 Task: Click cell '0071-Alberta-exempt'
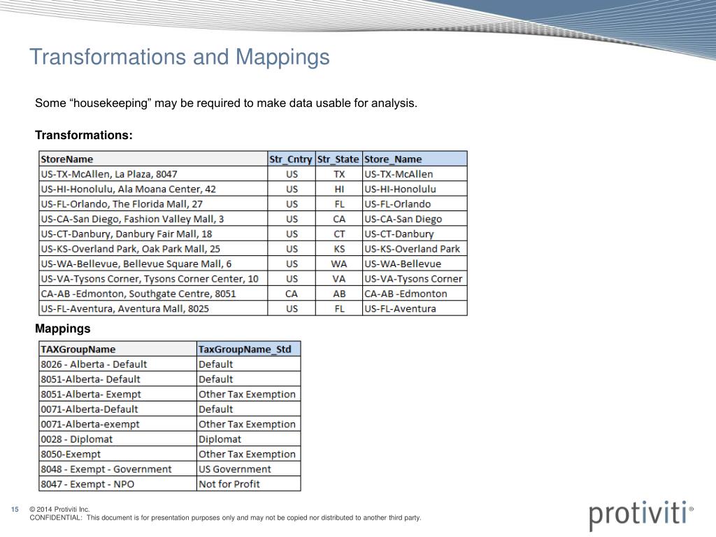[x=117, y=424]
